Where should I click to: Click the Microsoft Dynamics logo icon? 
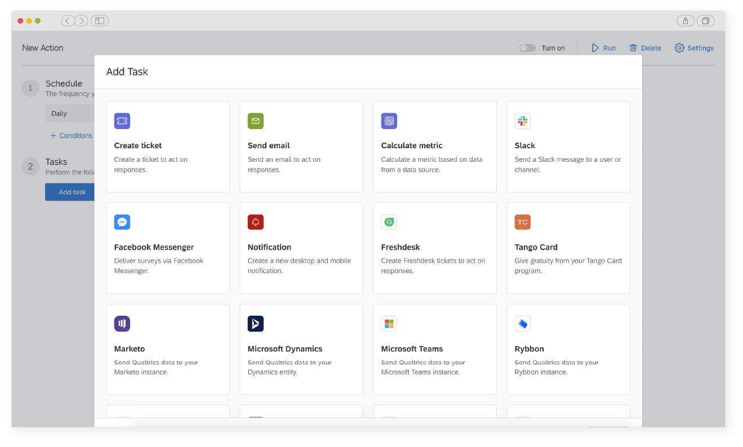(256, 324)
